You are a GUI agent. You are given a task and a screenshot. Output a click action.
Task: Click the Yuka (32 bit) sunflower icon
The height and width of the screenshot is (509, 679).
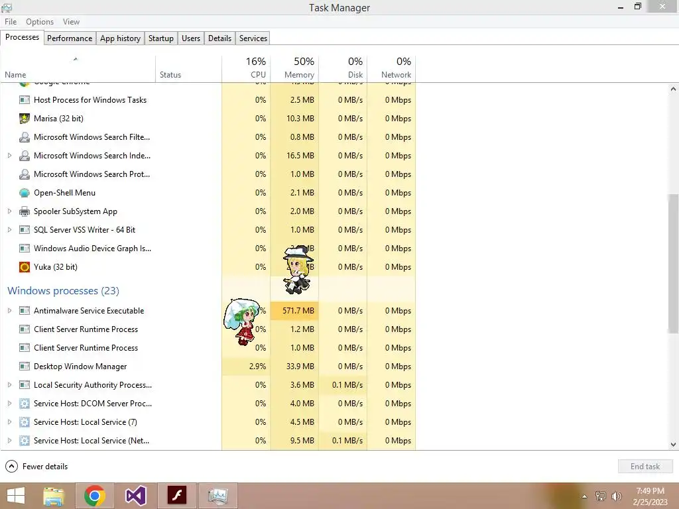coord(25,267)
